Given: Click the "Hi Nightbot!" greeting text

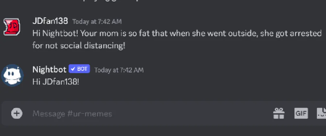Looking at the screenshot, I should (x=55, y=33).
